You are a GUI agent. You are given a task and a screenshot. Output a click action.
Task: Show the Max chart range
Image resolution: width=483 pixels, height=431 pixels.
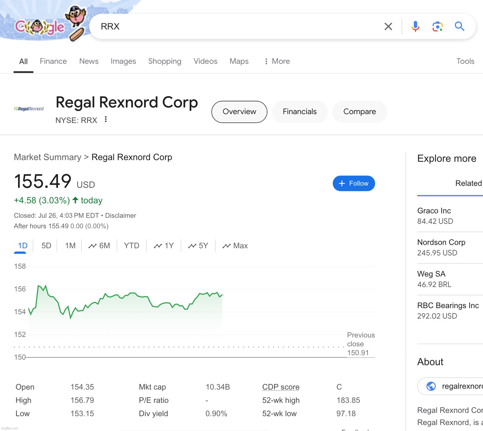pos(235,246)
